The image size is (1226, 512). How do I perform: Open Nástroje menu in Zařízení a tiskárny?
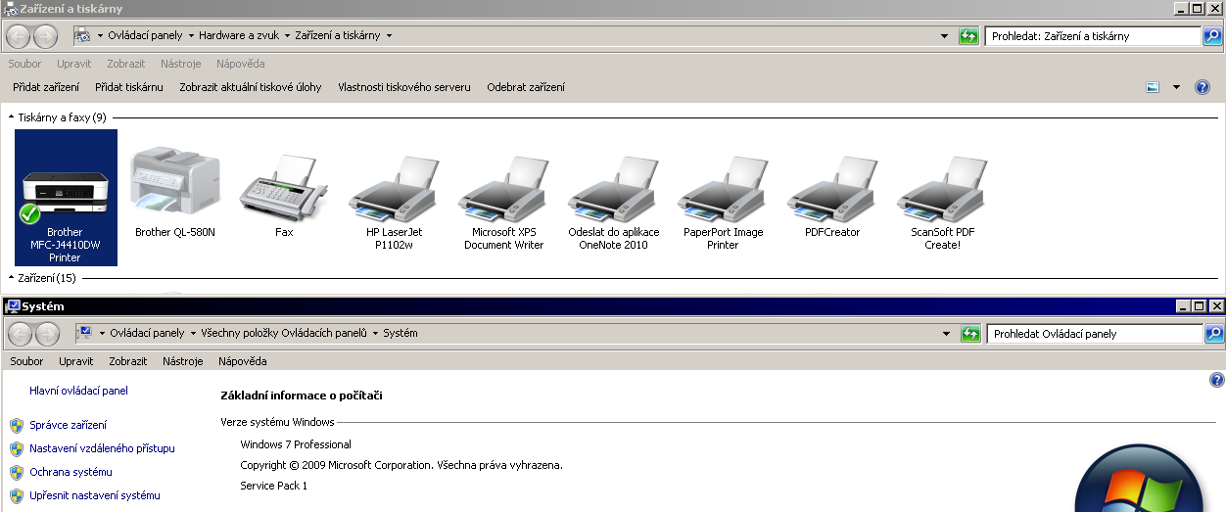(x=181, y=64)
